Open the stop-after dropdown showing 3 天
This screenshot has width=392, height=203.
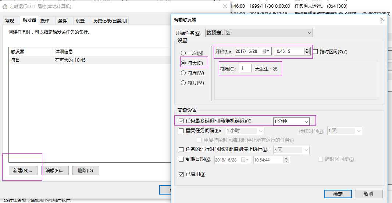(x=291, y=149)
